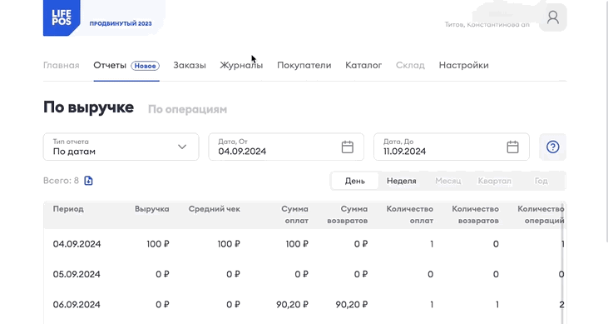Click the Количество оплат column header

point(410,215)
